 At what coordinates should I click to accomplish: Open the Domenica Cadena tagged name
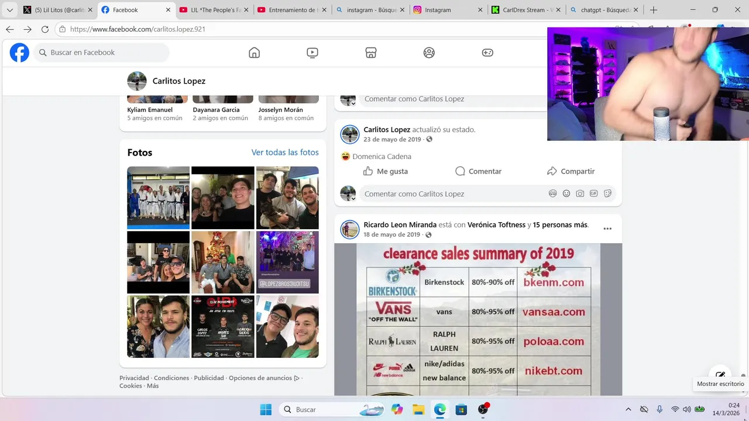(x=382, y=157)
